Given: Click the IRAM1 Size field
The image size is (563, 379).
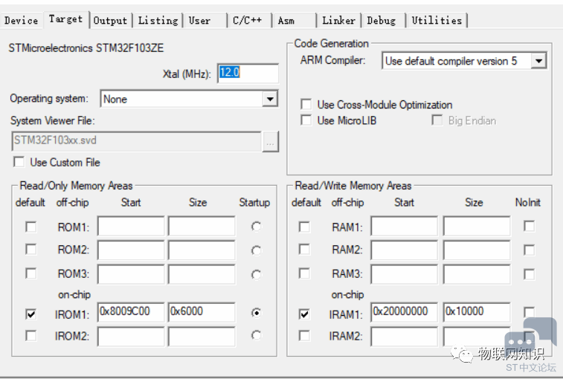Looking at the screenshot, I should (x=477, y=312).
